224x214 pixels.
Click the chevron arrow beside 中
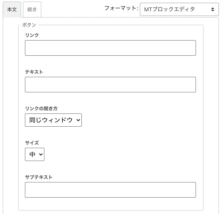pos(41,154)
